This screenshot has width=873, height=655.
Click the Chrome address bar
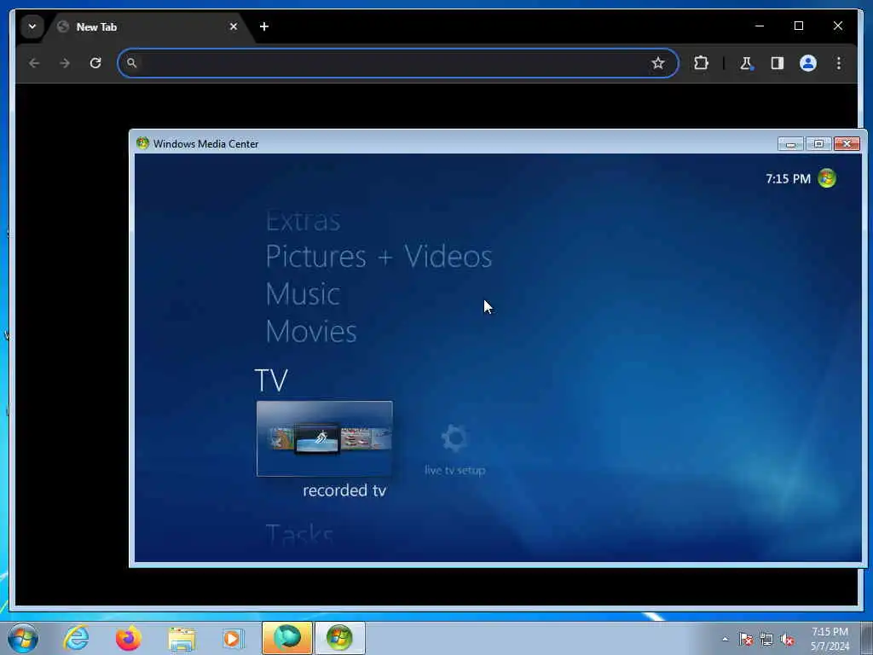[398, 63]
